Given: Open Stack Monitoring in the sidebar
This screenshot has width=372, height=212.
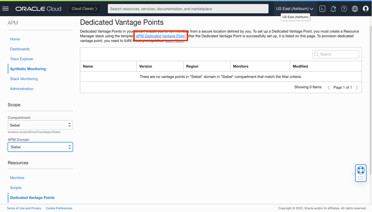Looking at the screenshot, I should [x=24, y=79].
